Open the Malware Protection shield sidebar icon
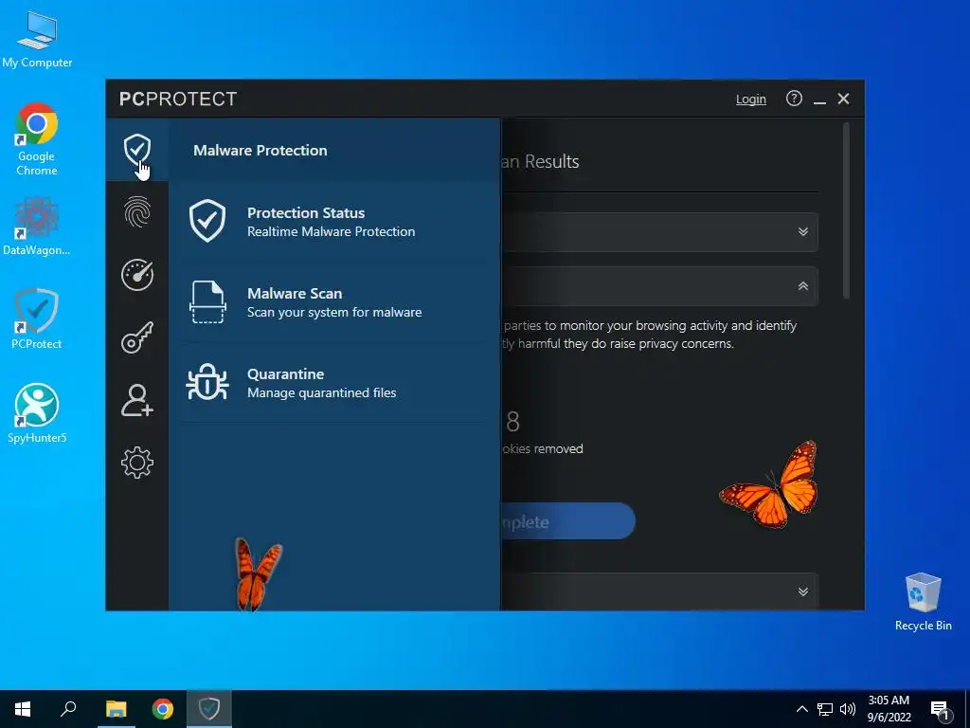 point(137,149)
